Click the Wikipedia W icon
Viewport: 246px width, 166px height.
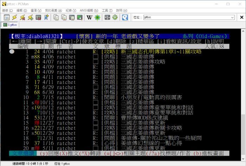coord(89,18)
